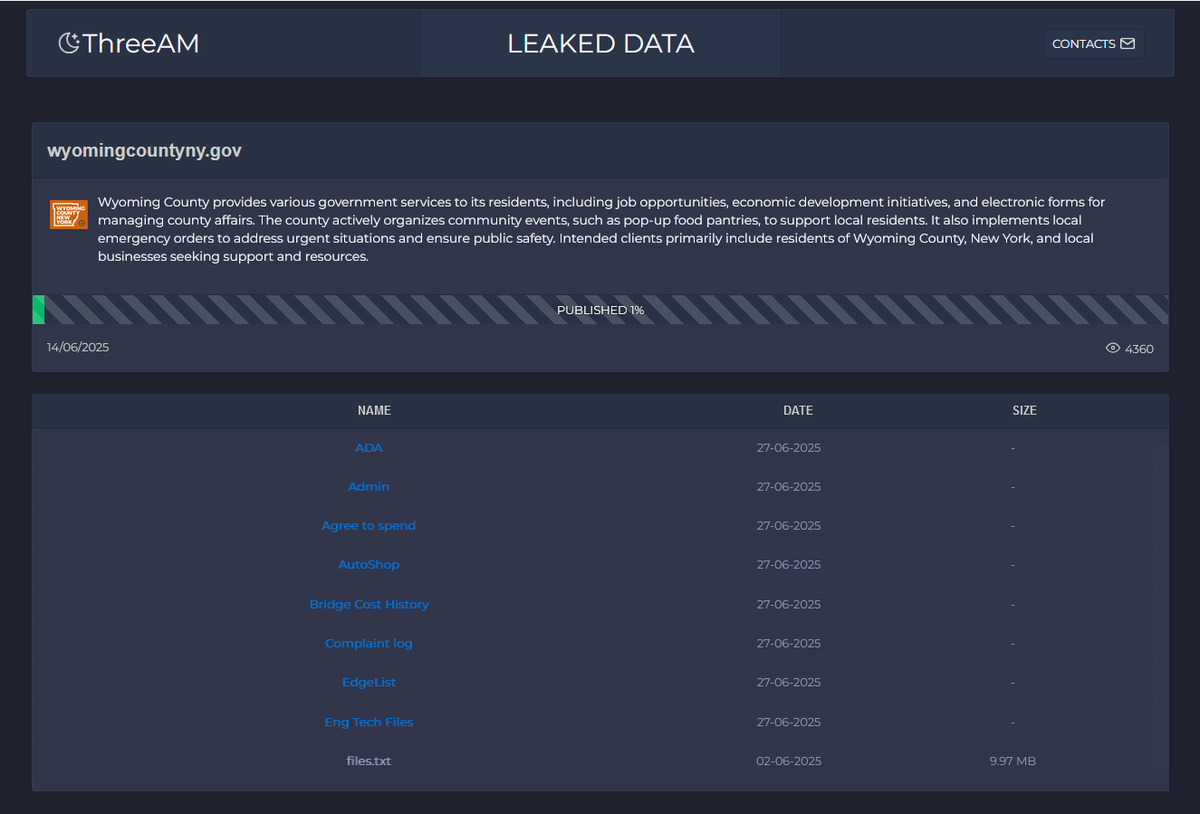
Task: Click the 9.97 MB size value
Action: click(x=1013, y=761)
